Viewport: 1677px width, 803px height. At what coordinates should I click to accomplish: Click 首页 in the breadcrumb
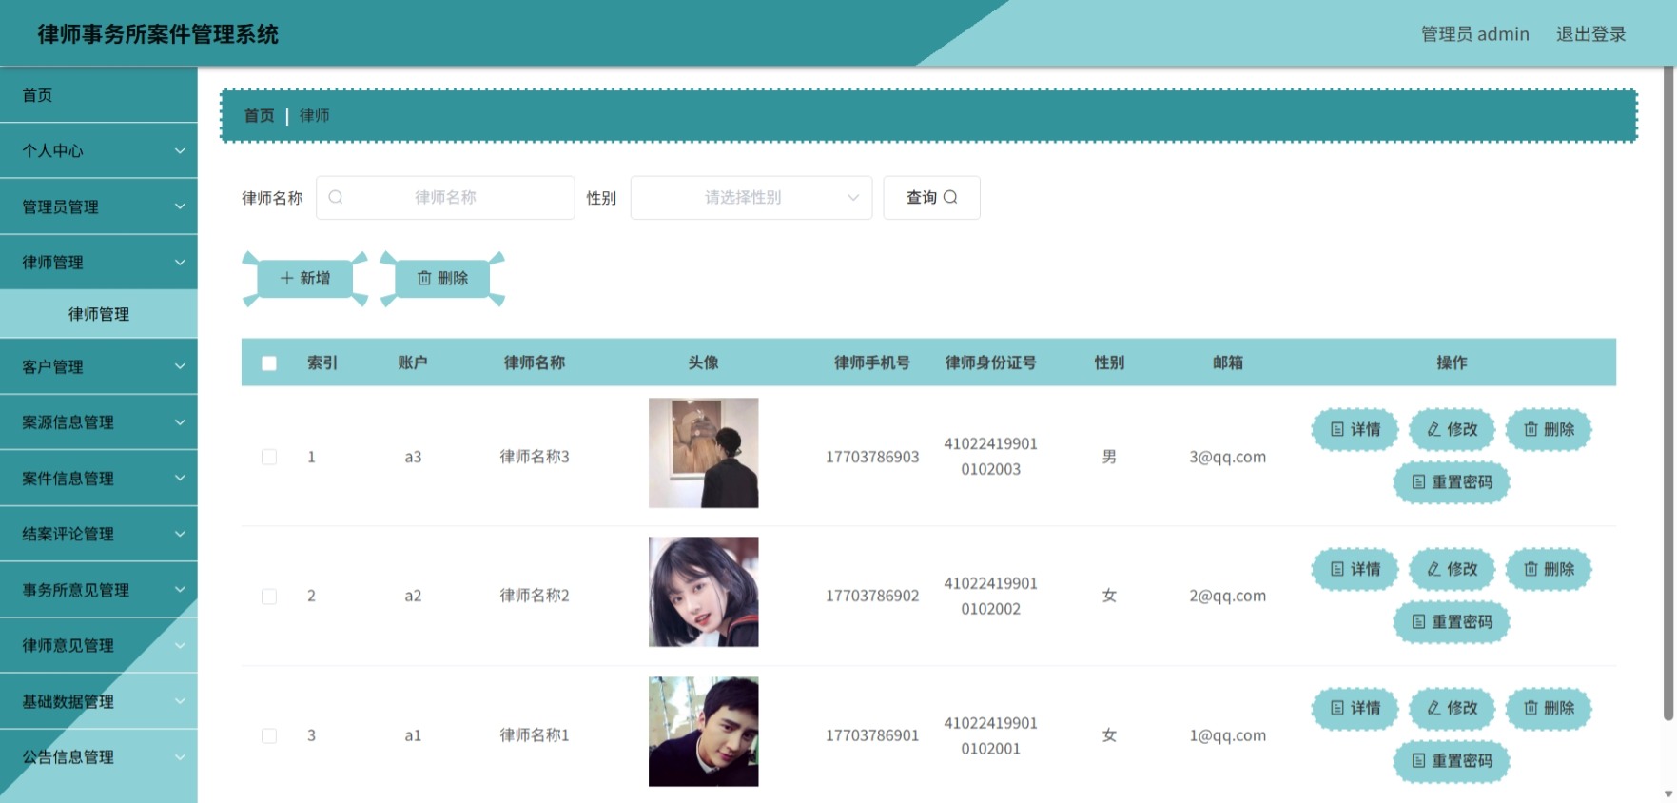[259, 116]
